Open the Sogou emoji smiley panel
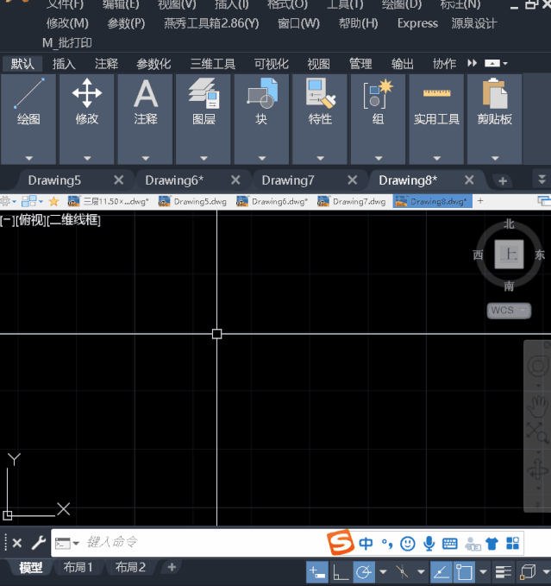The image size is (551, 586). (x=407, y=544)
